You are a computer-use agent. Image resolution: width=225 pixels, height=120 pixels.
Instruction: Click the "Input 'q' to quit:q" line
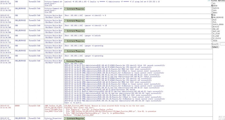[x=73, y=103]
